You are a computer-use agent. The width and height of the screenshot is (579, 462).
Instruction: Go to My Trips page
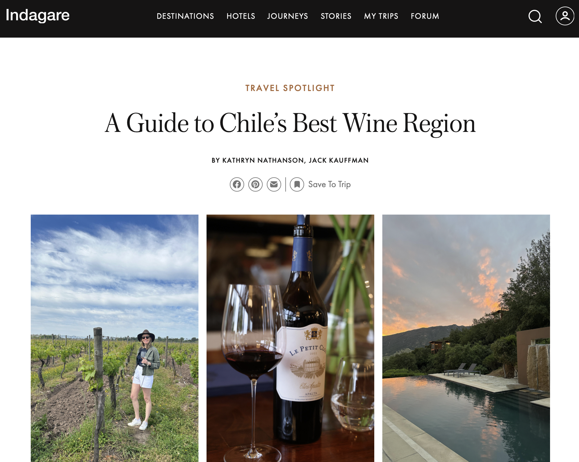(x=381, y=16)
